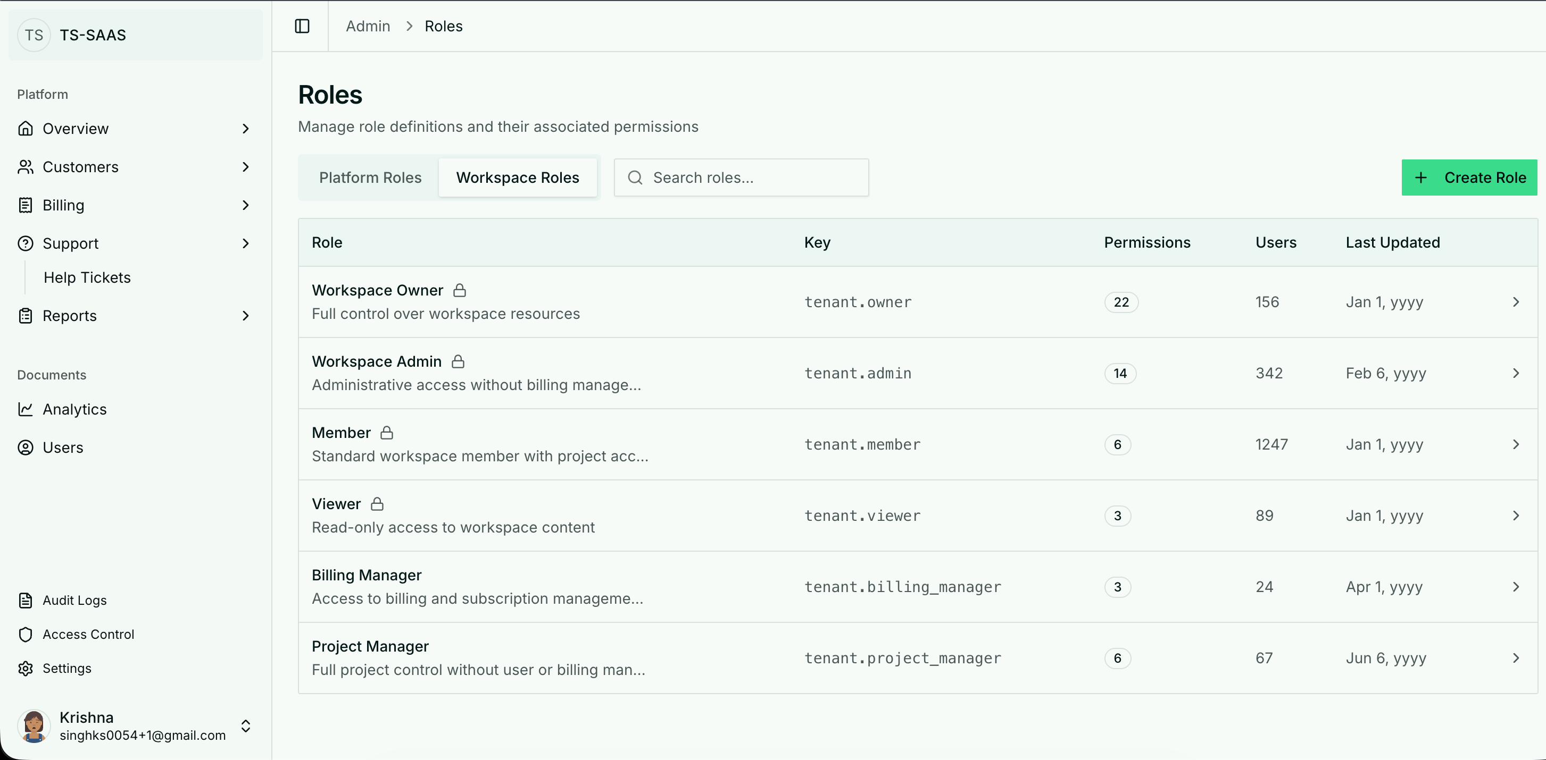Image resolution: width=1546 pixels, height=760 pixels.
Task: Open the Settings gear icon
Action: pyautogui.click(x=25, y=668)
